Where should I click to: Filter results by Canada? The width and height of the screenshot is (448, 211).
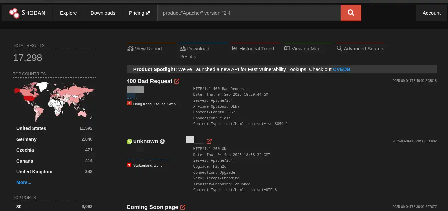coord(25,161)
